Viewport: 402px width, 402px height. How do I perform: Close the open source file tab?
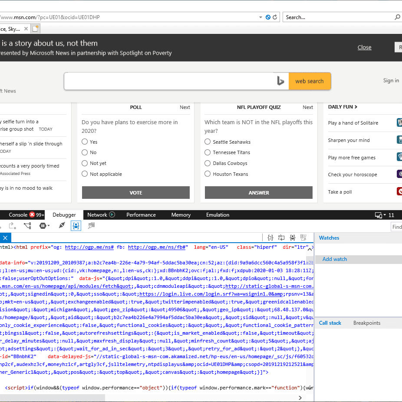click(x=5, y=238)
